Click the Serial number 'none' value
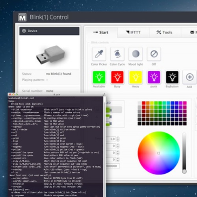 point(50,91)
